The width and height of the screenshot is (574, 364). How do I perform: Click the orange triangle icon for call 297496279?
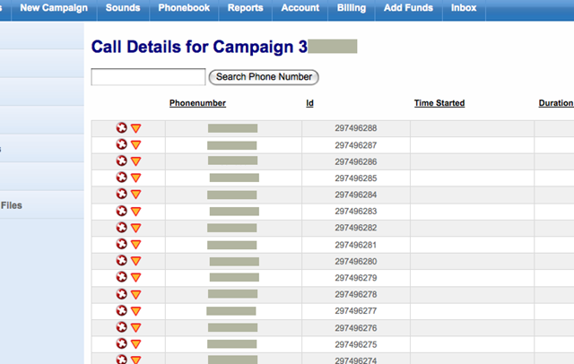[136, 278]
